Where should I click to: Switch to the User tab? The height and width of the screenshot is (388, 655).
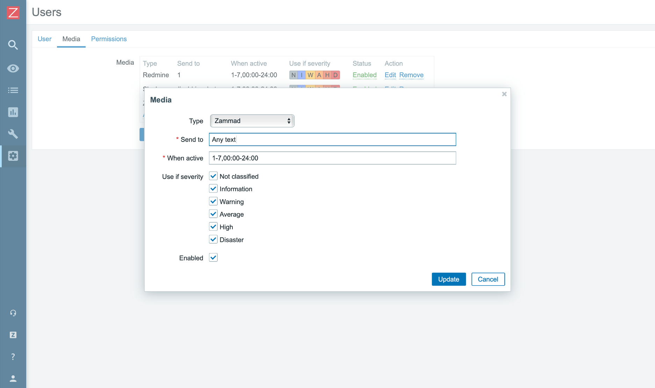(x=44, y=39)
